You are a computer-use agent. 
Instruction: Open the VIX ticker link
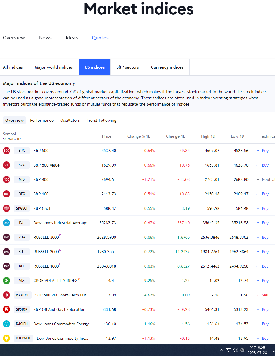[22, 281]
